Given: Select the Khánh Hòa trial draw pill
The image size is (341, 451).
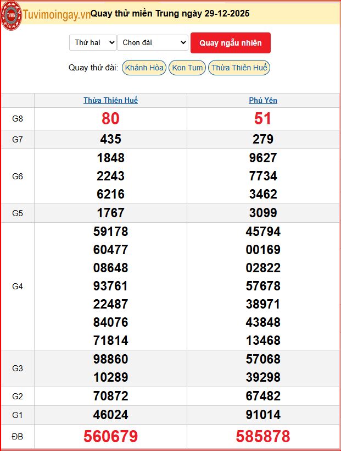Looking at the screenshot, I should tap(144, 68).
